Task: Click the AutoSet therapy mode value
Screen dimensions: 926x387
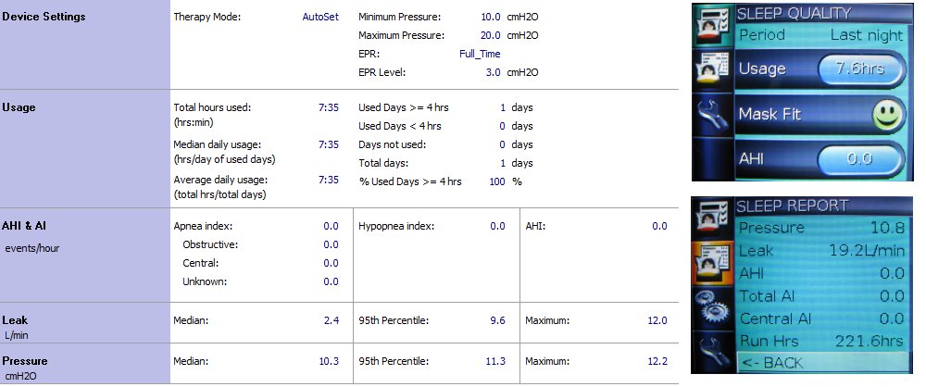Action: [320, 18]
